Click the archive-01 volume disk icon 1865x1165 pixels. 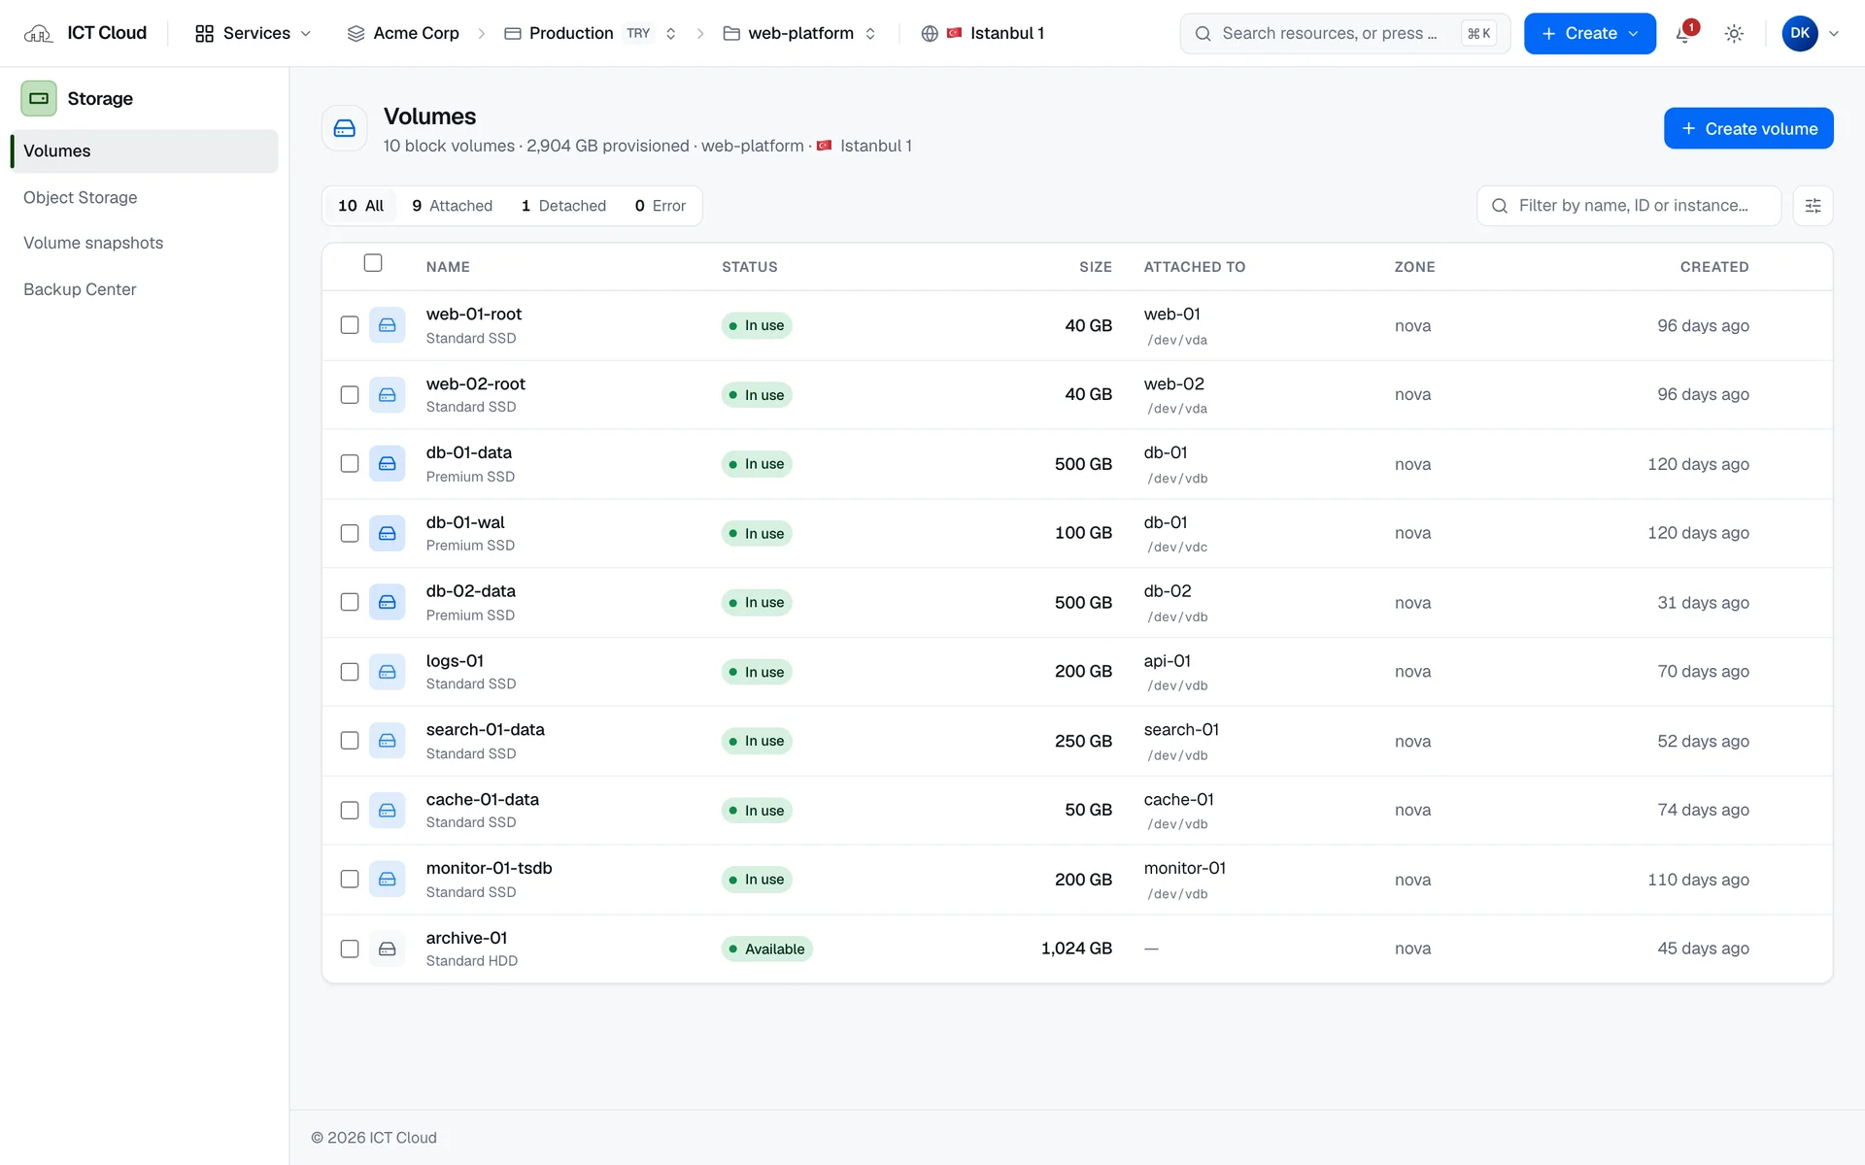[x=387, y=949]
